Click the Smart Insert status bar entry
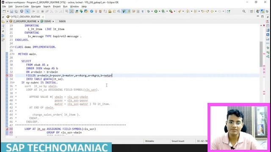Screen dimensions: 271x152 178,141
